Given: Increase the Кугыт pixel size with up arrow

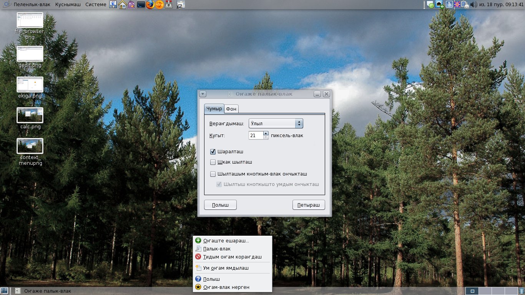Looking at the screenshot, I should pos(266,133).
